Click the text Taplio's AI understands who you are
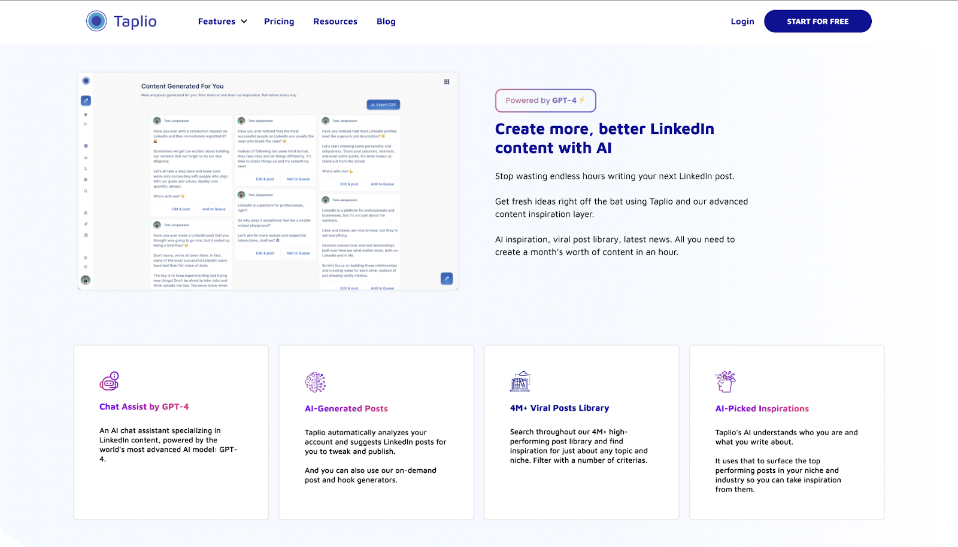This screenshot has width=958, height=547. pyautogui.click(x=787, y=438)
